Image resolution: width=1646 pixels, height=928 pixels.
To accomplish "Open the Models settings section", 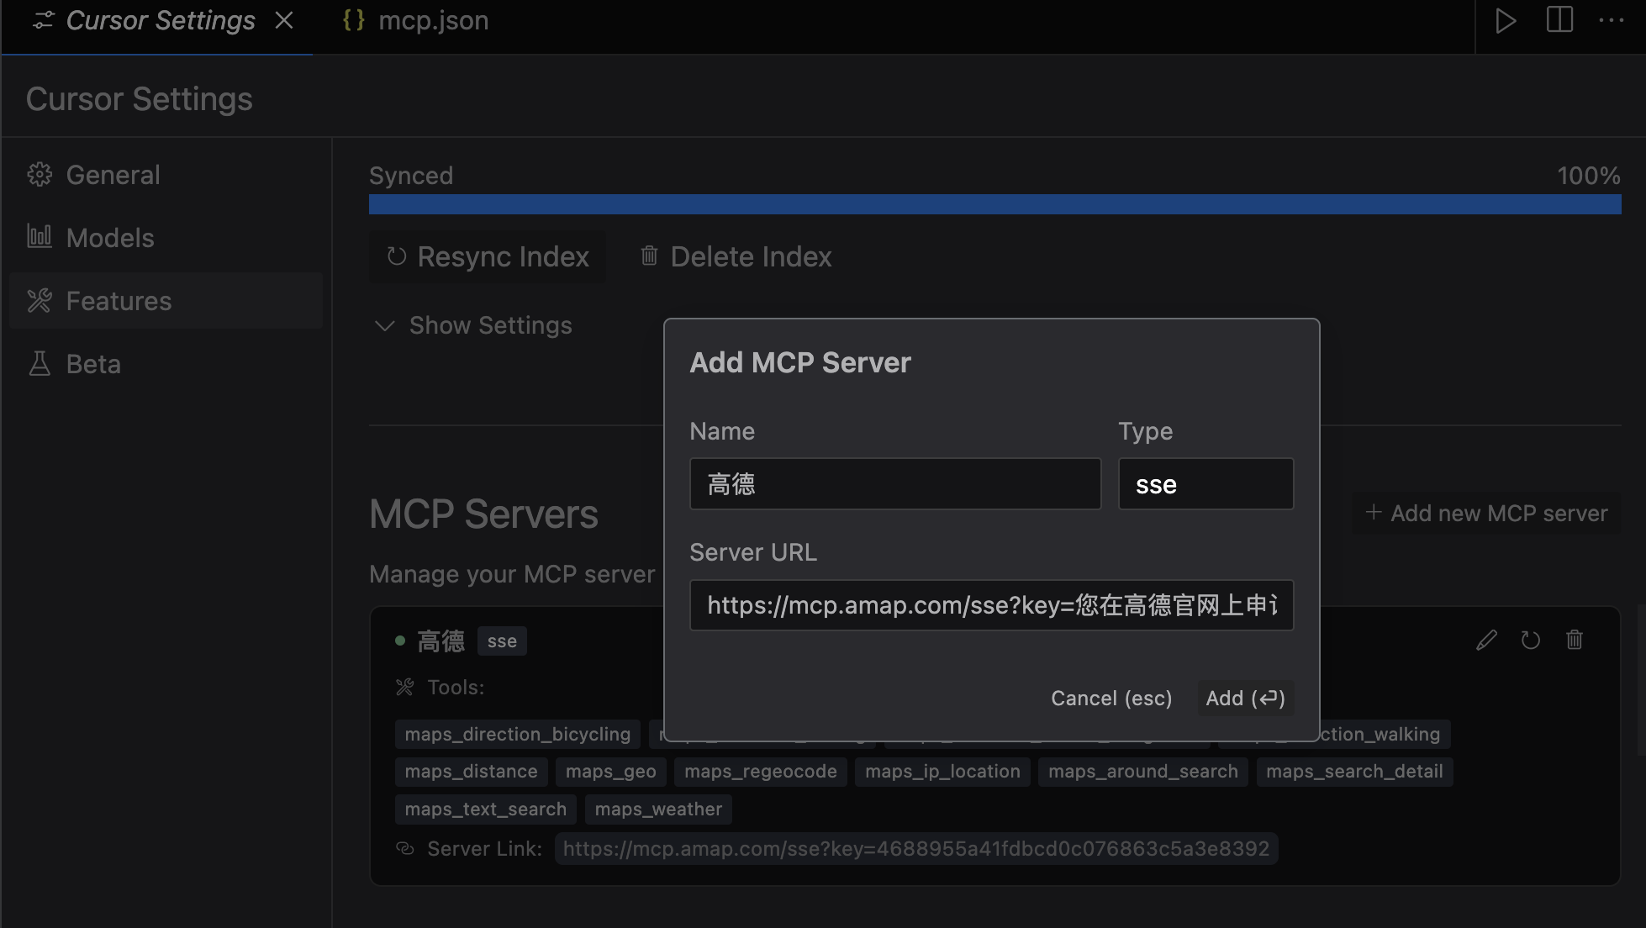I will pos(166,238).
